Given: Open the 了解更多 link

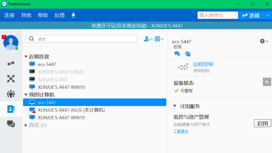Looking at the screenshot, I should (181, 131).
